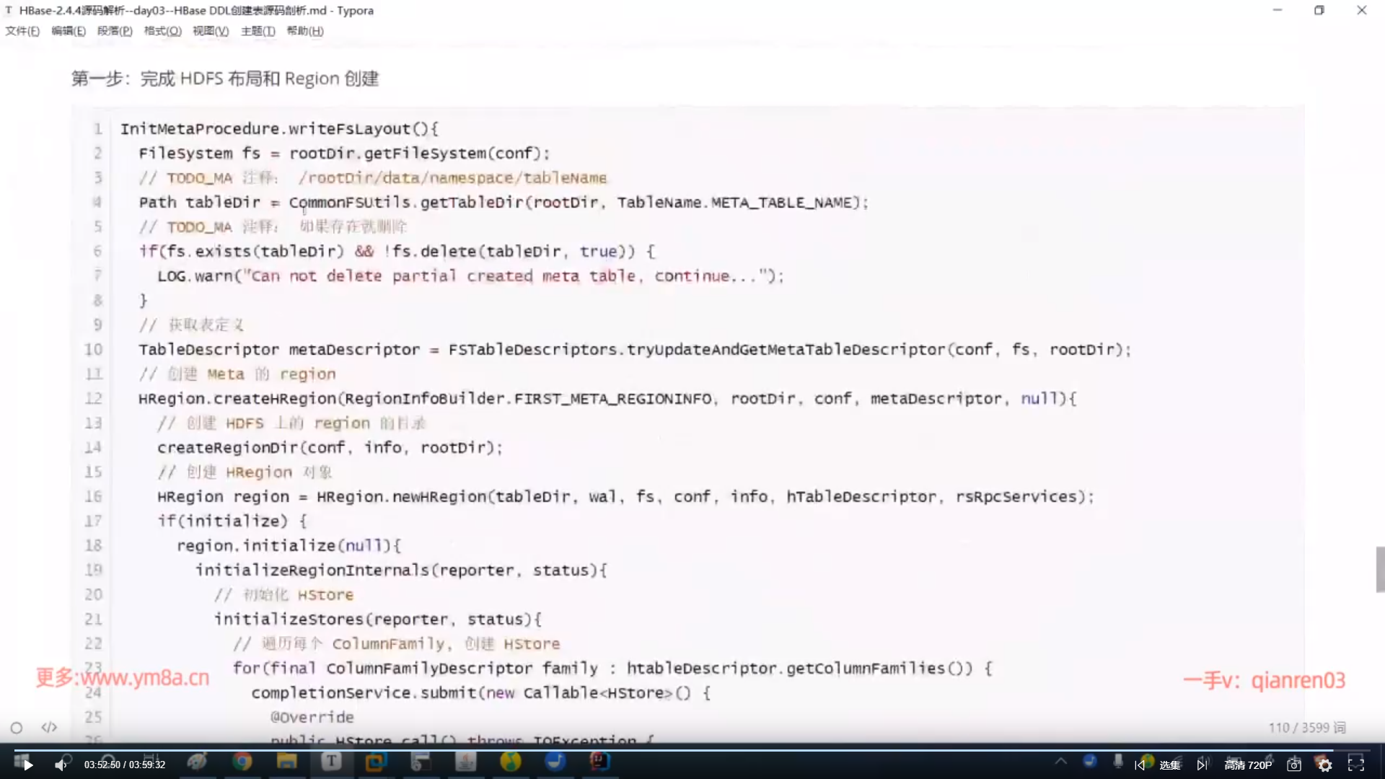Click the word count 110 / 3599 词
Viewport: 1385px width, 779px height.
point(1306,727)
